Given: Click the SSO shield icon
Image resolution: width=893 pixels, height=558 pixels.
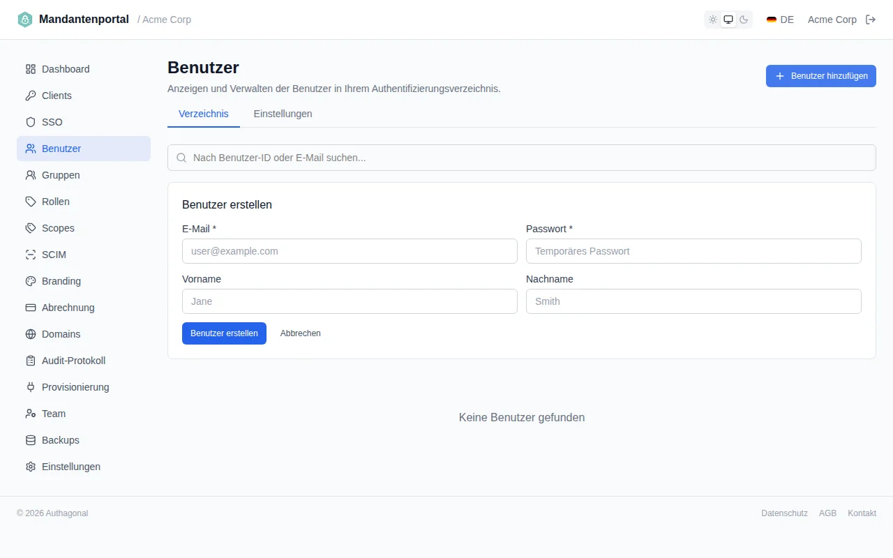Looking at the screenshot, I should (31, 122).
